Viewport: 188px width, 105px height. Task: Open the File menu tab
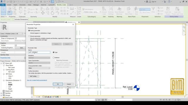pyautogui.click(x=3, y=5)
